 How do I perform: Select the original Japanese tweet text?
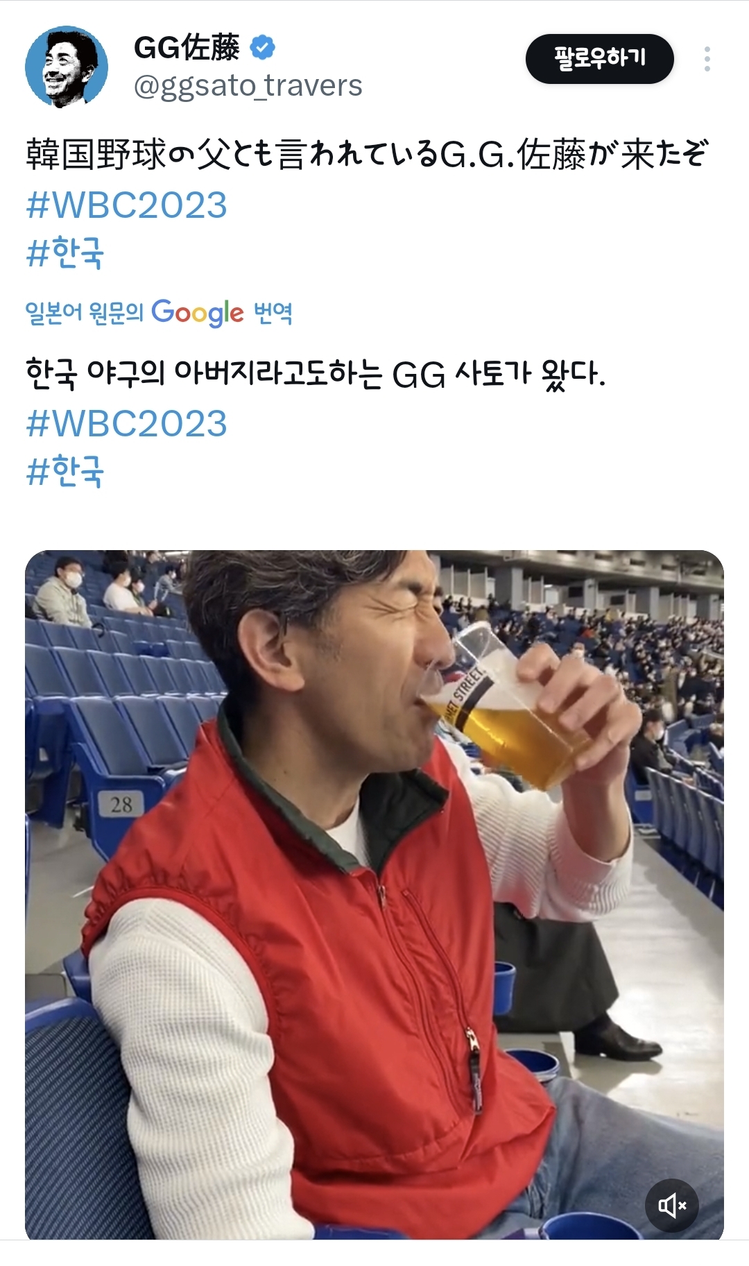point(368,154)
